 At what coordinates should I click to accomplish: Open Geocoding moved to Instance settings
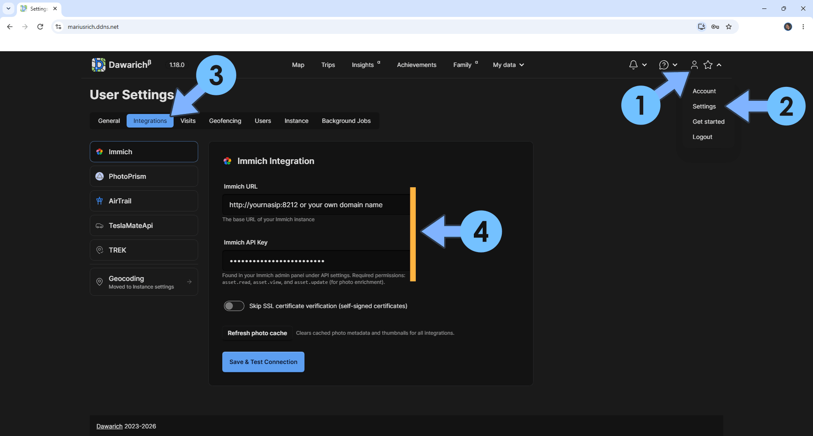[144, 282]
